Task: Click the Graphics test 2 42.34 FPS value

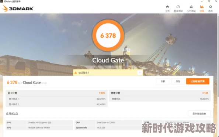Action: coord(101,105)
